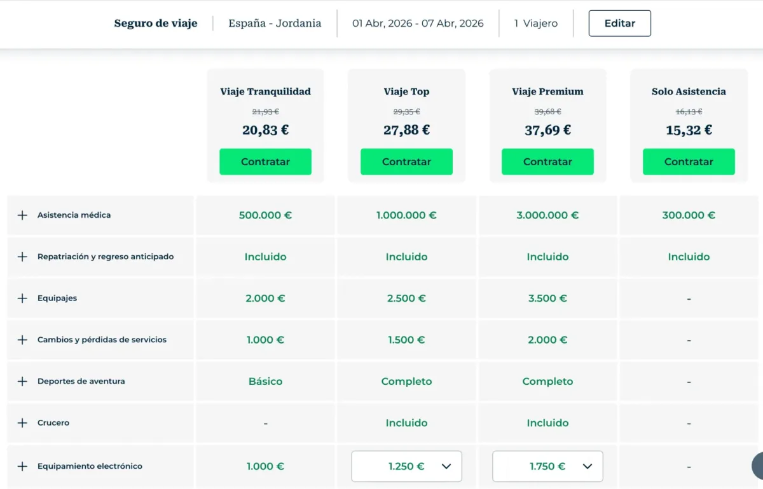This screenshot has height=489, width=763.
Task: Click the 3.000.000 € medical assistance value
Action: (548, 215)
